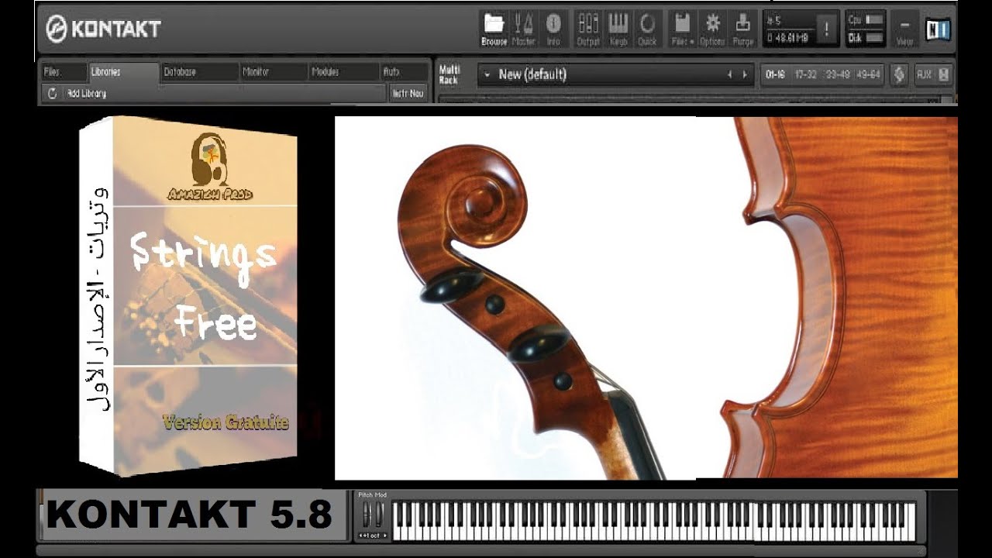Click the Mod wheel control
This screenshot has height=558, width=992.
[379, 515]
